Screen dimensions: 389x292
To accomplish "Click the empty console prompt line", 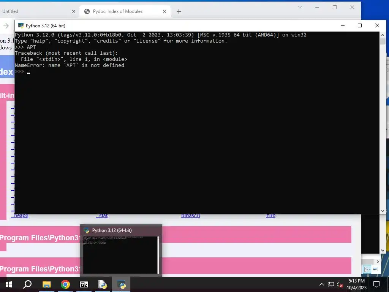I will [22, 72].
